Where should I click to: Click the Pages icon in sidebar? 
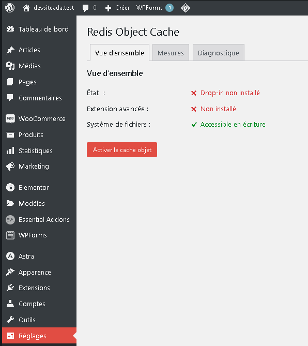[x=10, y=82]
